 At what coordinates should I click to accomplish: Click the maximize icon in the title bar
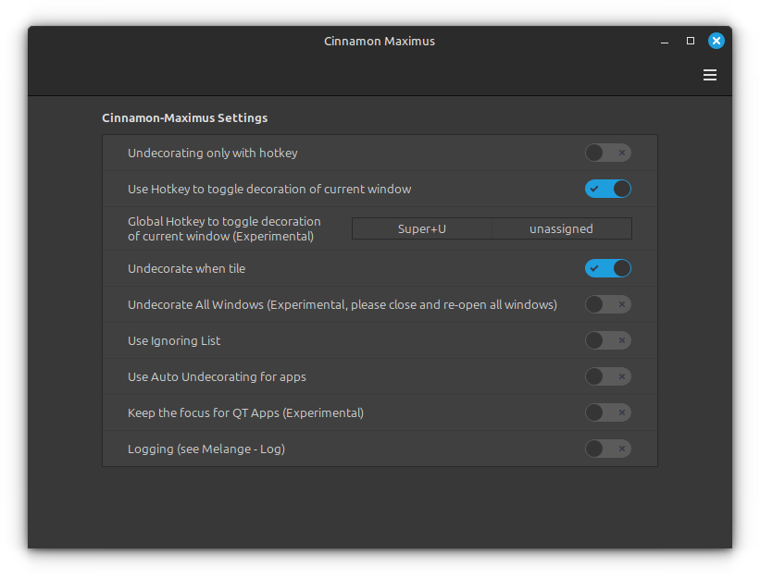(690, 41)
